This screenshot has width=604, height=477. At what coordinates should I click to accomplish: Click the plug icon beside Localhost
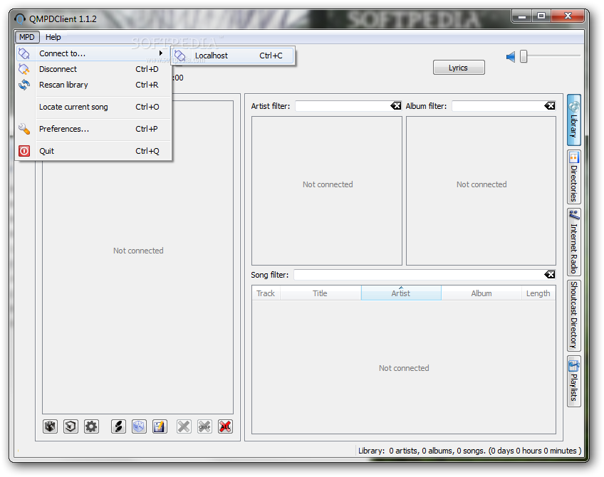180,56
